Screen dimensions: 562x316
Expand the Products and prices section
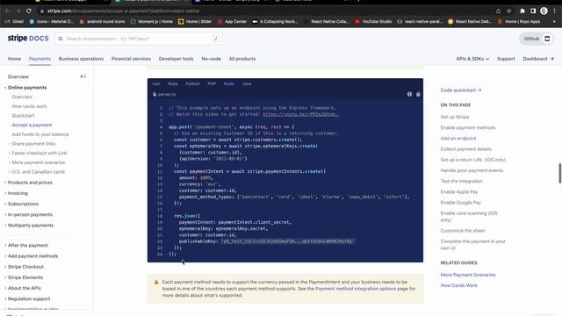point(5,183)
